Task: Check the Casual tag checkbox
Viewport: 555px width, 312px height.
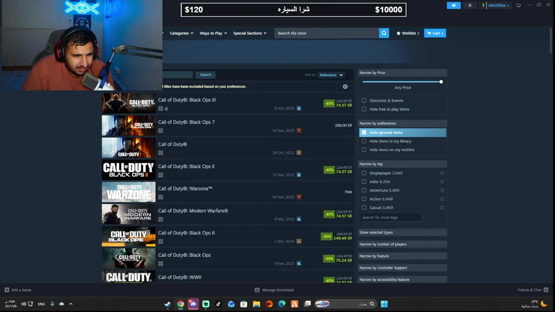Action: (x=364, y=208)
